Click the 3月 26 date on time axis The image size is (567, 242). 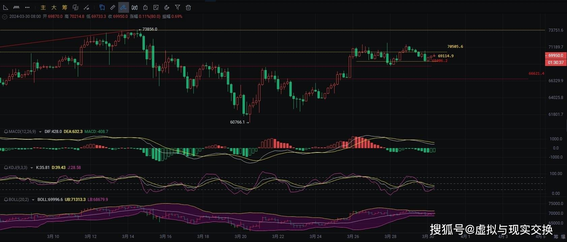tap(353, 237)
